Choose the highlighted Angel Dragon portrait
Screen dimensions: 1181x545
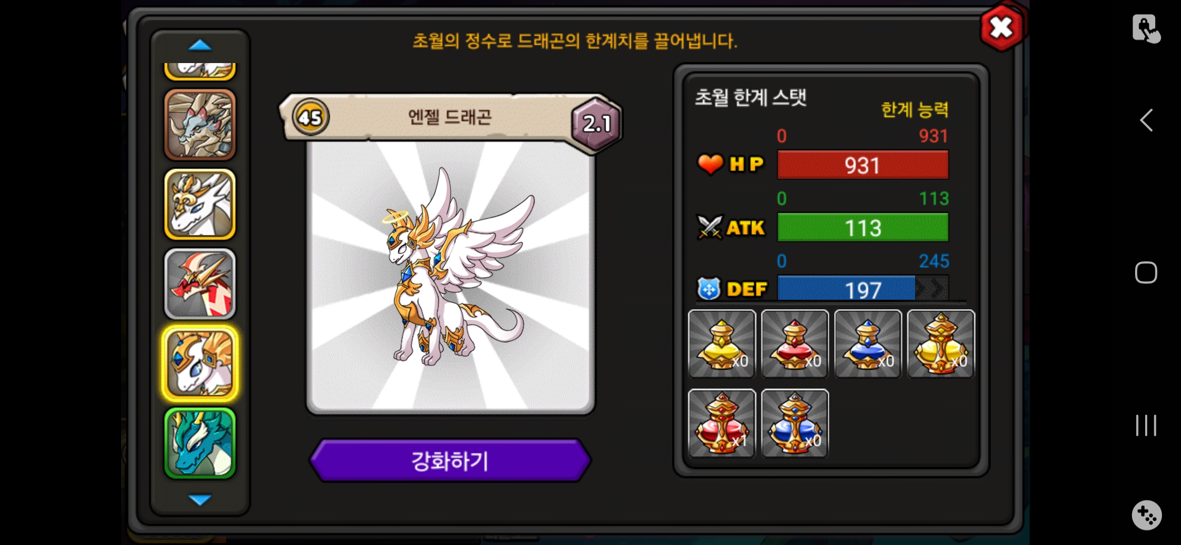200,363
